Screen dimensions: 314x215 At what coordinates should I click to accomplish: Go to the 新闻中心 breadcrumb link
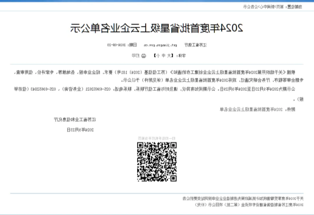[267, 7]
